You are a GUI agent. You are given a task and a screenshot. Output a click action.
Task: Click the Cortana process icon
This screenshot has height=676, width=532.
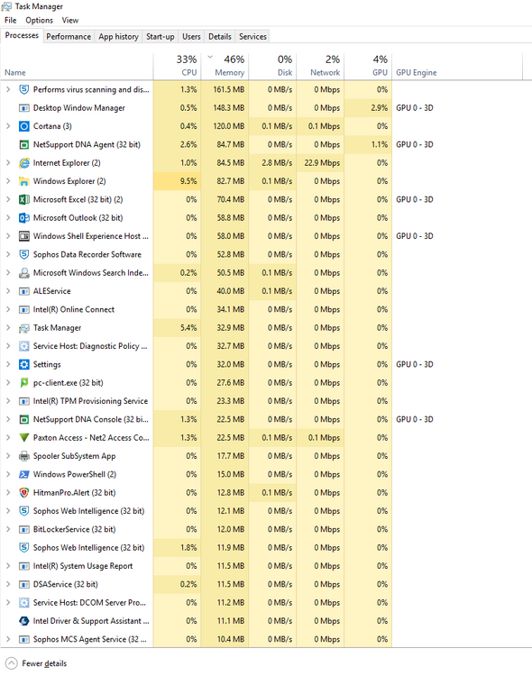coord(24,126)
